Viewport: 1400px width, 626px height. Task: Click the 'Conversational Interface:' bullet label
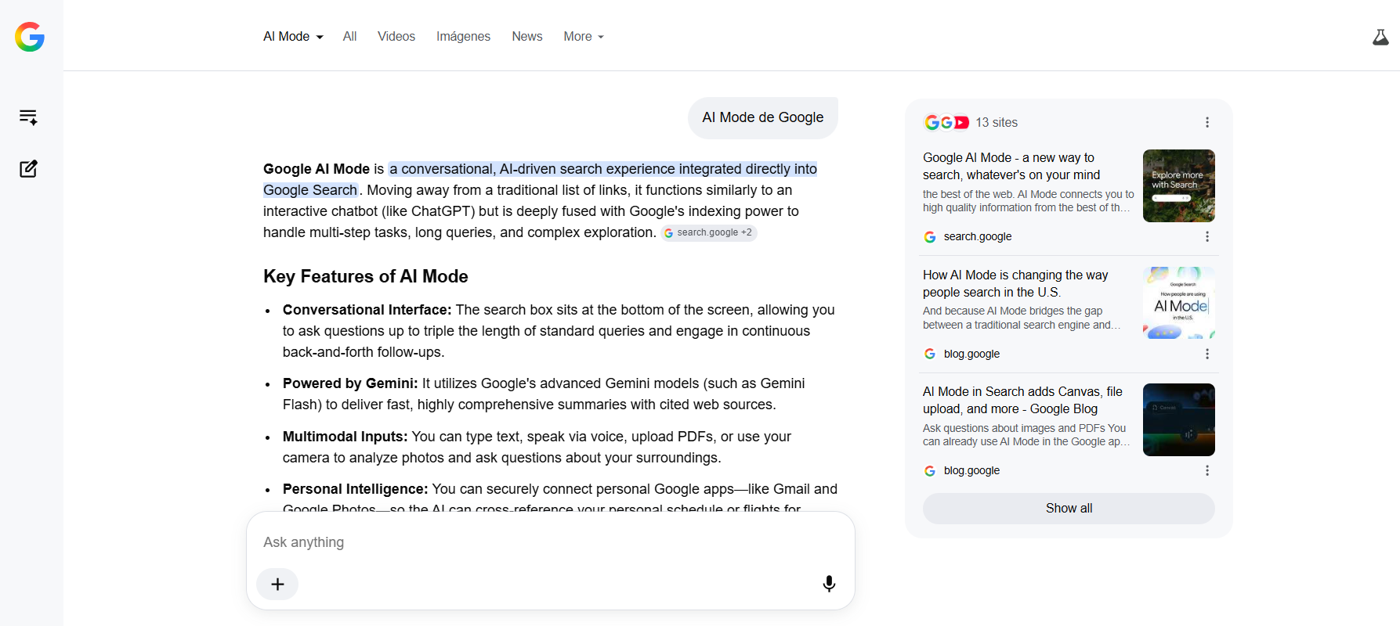click(x=367, y=310)
